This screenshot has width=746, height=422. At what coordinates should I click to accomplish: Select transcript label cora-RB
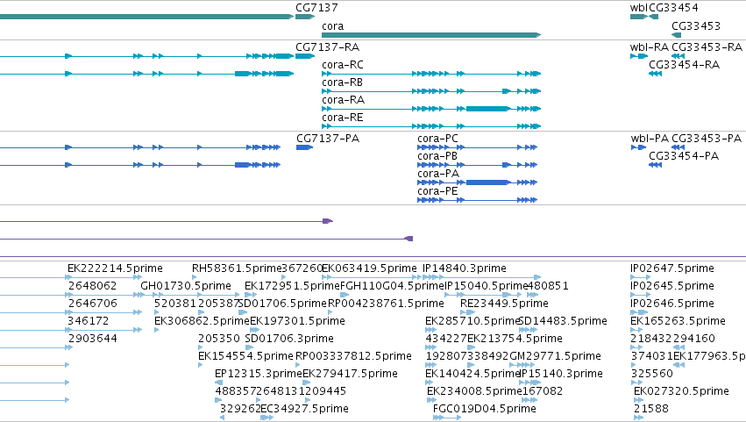(x=342, y=82)
